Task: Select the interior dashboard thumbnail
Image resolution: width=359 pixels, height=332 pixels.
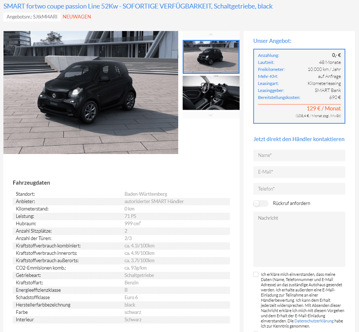Action: [x=211, y=93]
